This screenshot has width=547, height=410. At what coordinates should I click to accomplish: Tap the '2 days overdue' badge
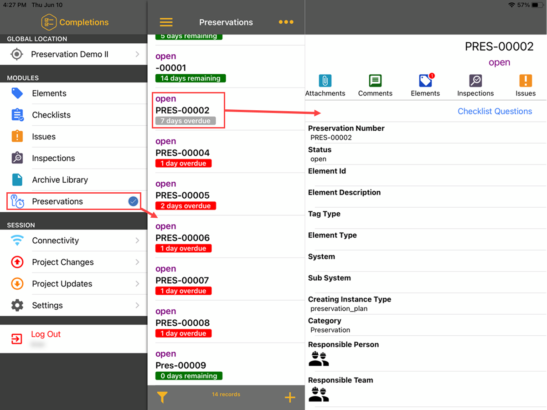tap(186, 206)
